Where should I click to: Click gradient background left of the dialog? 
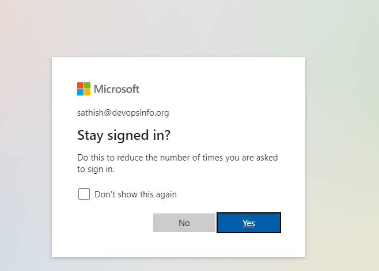(26, 155)
